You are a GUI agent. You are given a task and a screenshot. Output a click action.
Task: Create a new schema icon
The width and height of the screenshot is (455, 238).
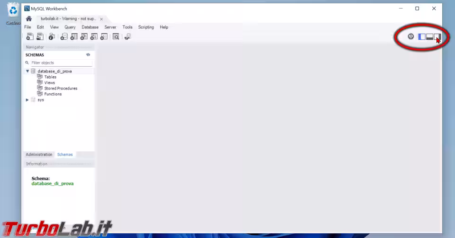coord(64,37)
